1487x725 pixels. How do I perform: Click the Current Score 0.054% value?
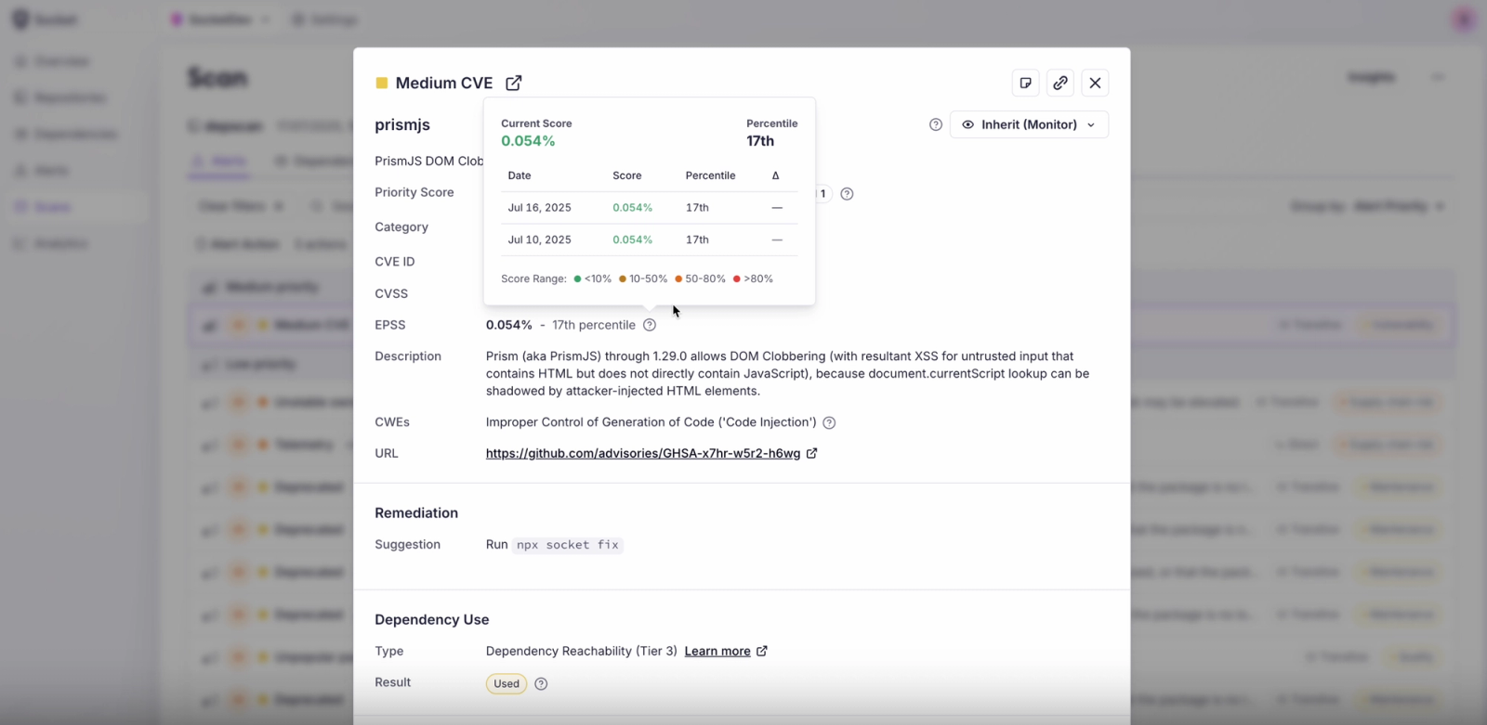click(x=528, y=141)
